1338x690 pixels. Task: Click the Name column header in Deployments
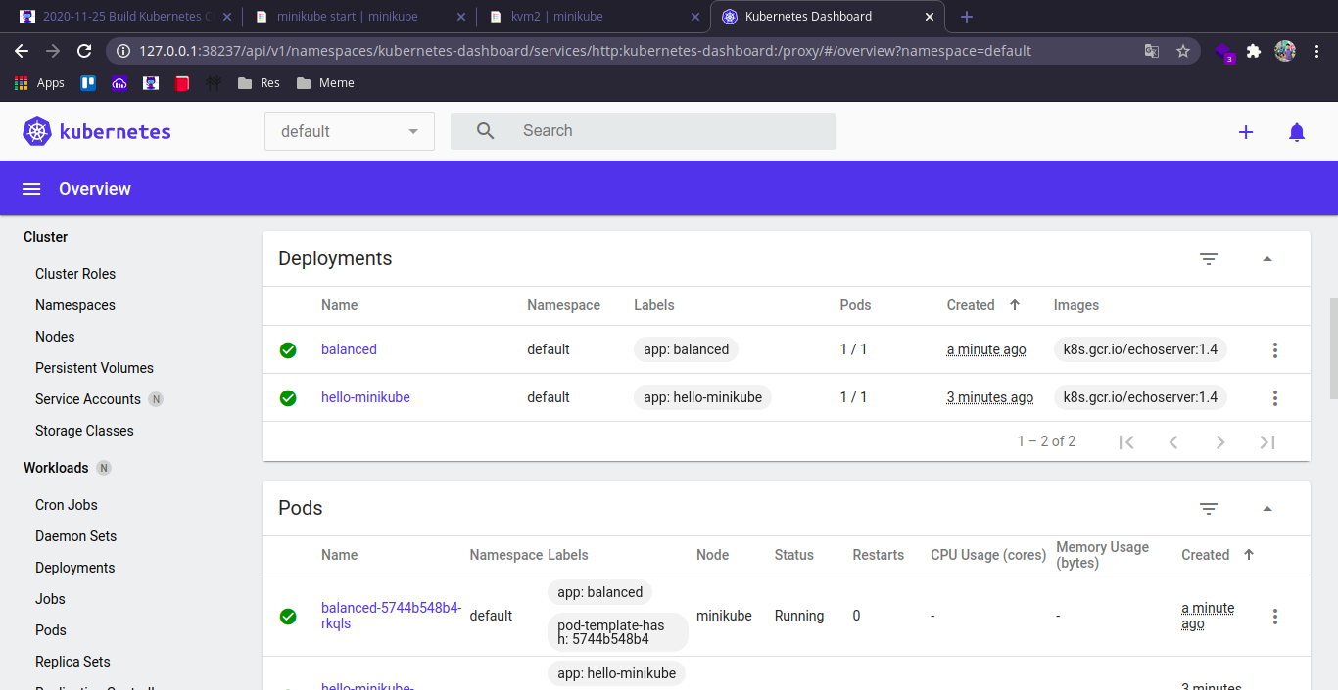click(339, 305)
